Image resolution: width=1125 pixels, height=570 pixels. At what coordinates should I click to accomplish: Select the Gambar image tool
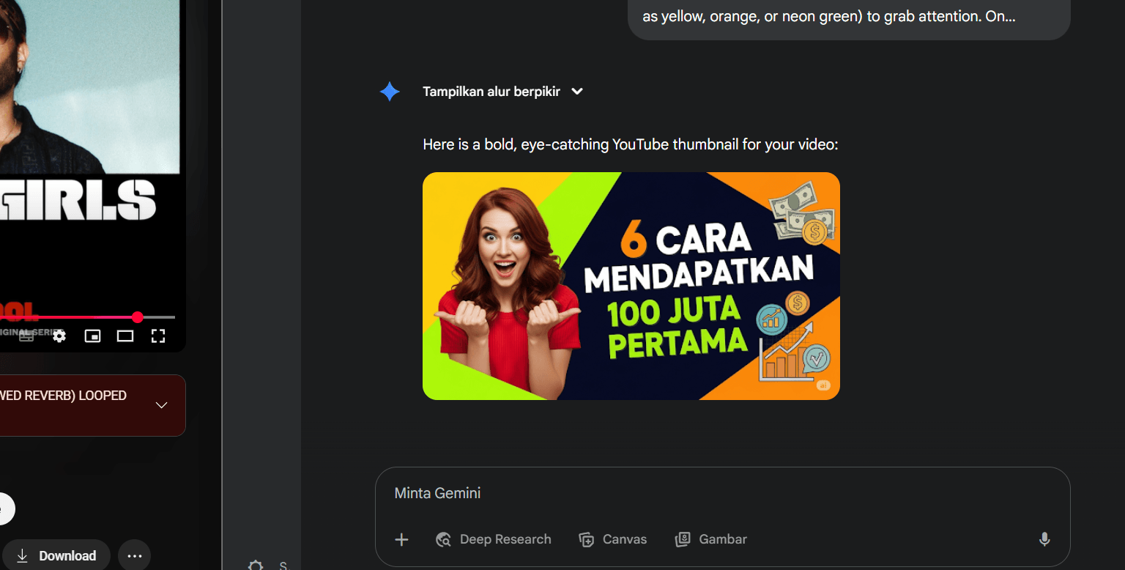(x=710, y=539)
